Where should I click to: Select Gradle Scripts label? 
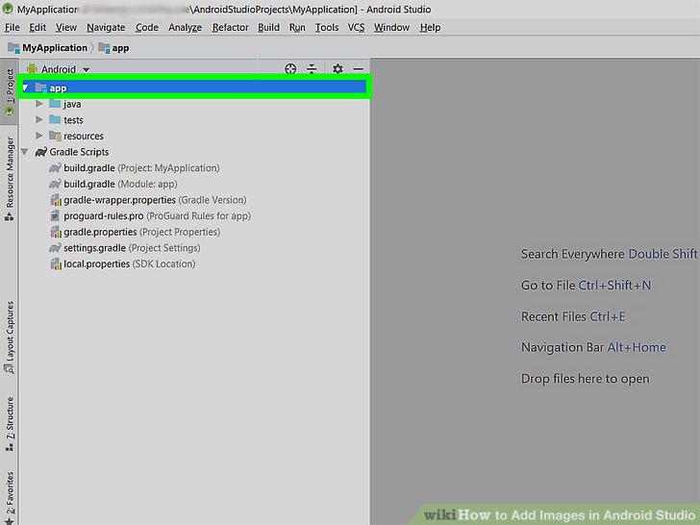[79, 152]
